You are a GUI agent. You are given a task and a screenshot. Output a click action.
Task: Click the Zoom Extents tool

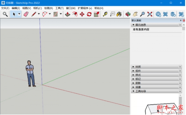150,14
